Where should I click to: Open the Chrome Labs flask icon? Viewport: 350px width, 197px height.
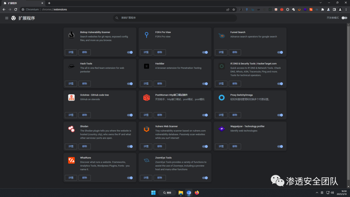click(328, 10)
